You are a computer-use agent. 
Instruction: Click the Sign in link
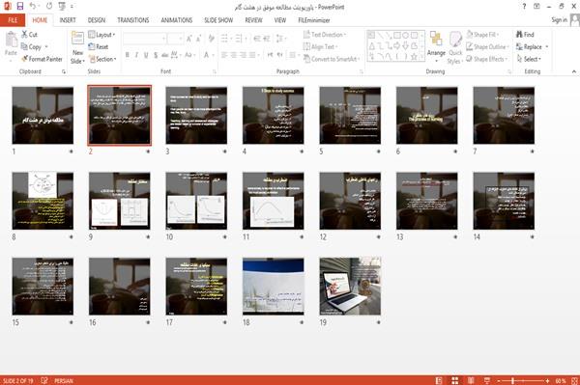click(x=559, y=20)
